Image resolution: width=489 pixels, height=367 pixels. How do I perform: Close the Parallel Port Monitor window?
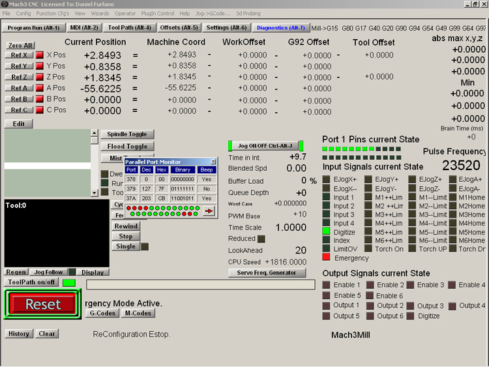[x=213, y=162]
